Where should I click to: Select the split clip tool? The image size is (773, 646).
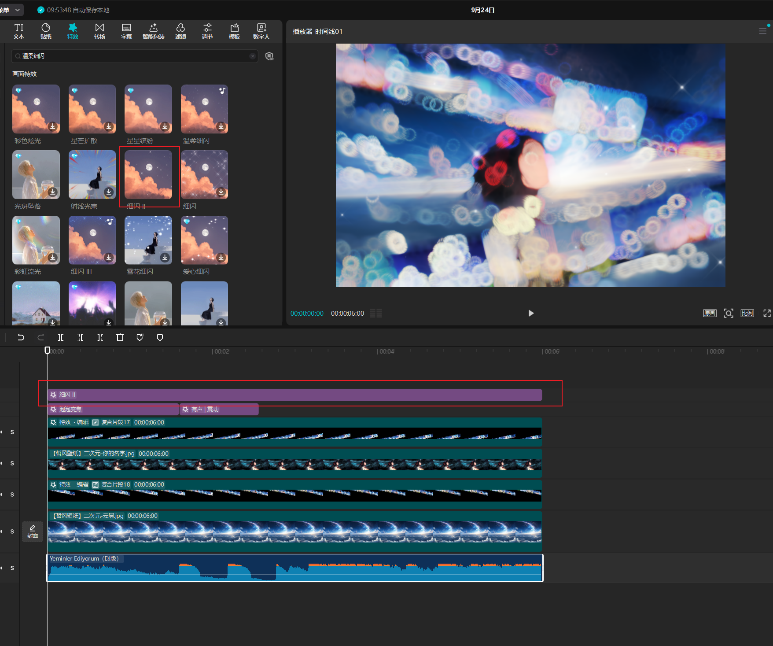61,337
